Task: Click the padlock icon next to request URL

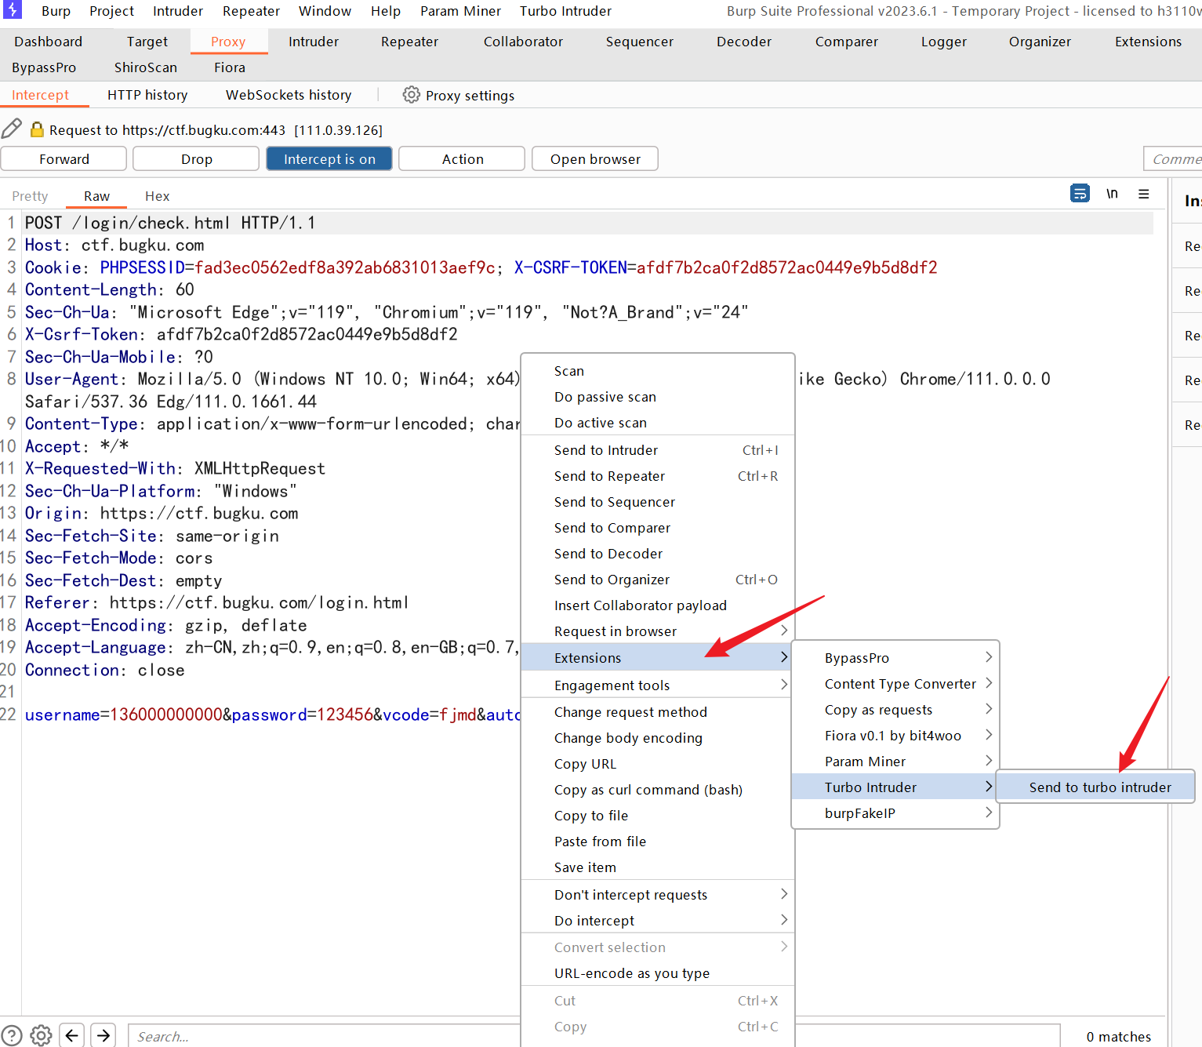Action: tap(37, 129)
